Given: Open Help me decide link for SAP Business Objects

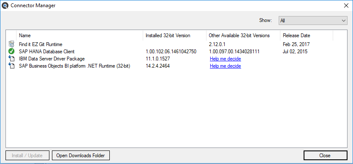Looking at the screenshot, I should point(225,66).
